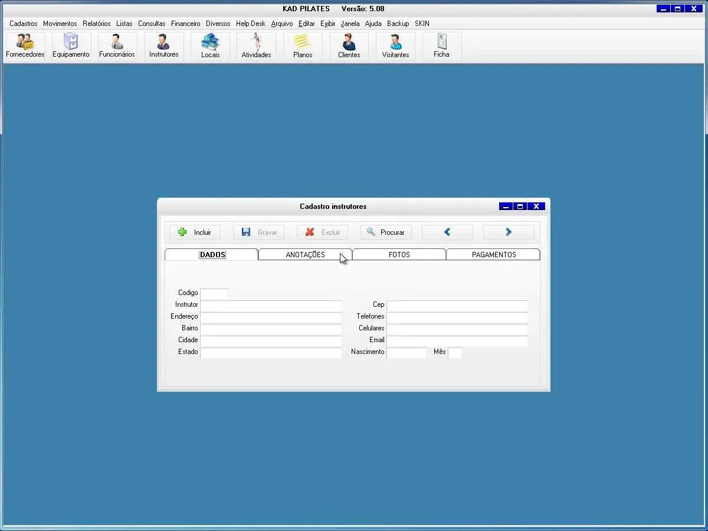This screenshot has width=708, height=531.
Task: Click the Bairro input field
Action: point(271,329)
